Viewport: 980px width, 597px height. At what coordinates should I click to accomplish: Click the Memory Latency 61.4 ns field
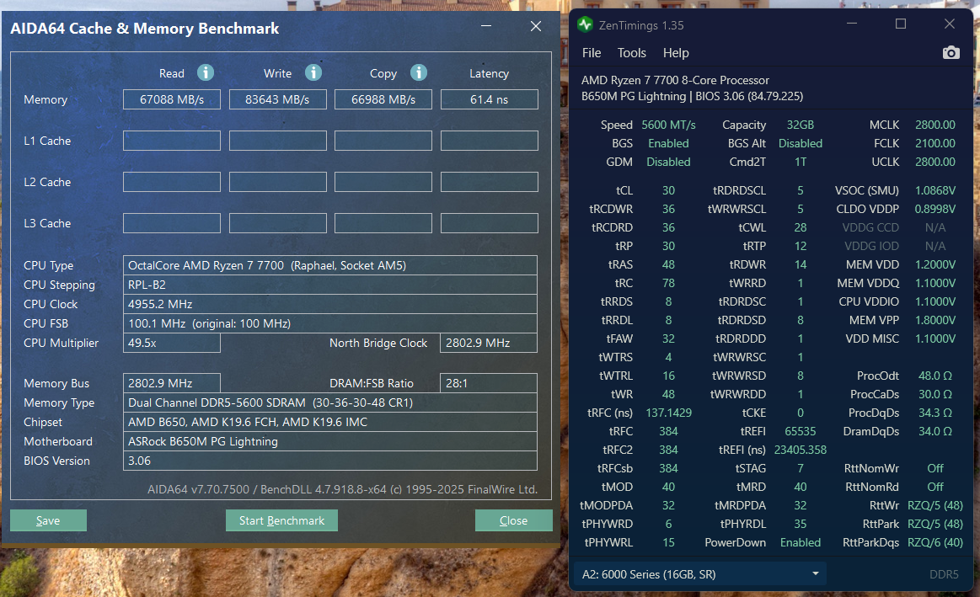pos(490,99)
